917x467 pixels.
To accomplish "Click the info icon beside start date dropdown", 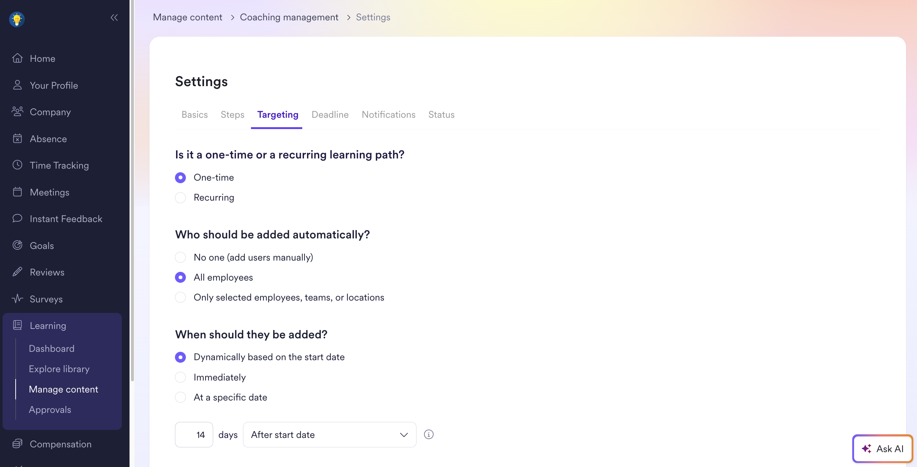I will (429, 435).
